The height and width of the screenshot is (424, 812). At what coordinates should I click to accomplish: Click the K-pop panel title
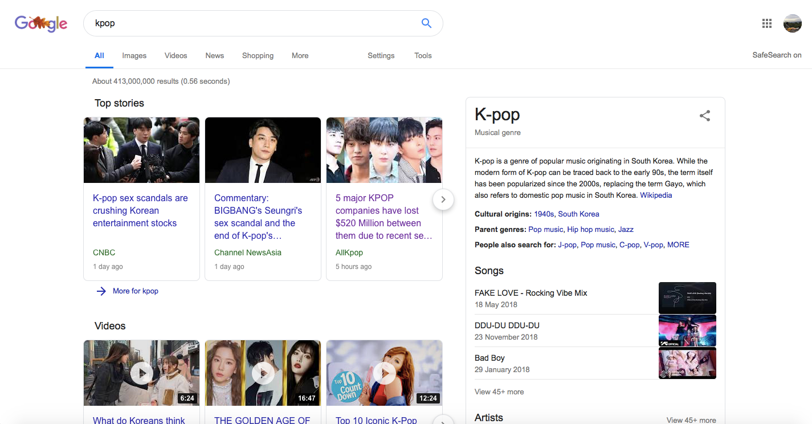pyautogui.click(x=497, y=115)
